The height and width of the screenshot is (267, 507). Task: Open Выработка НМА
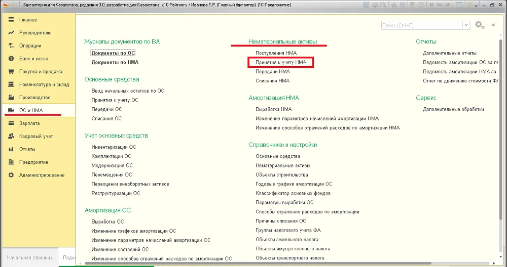point(274,109)
